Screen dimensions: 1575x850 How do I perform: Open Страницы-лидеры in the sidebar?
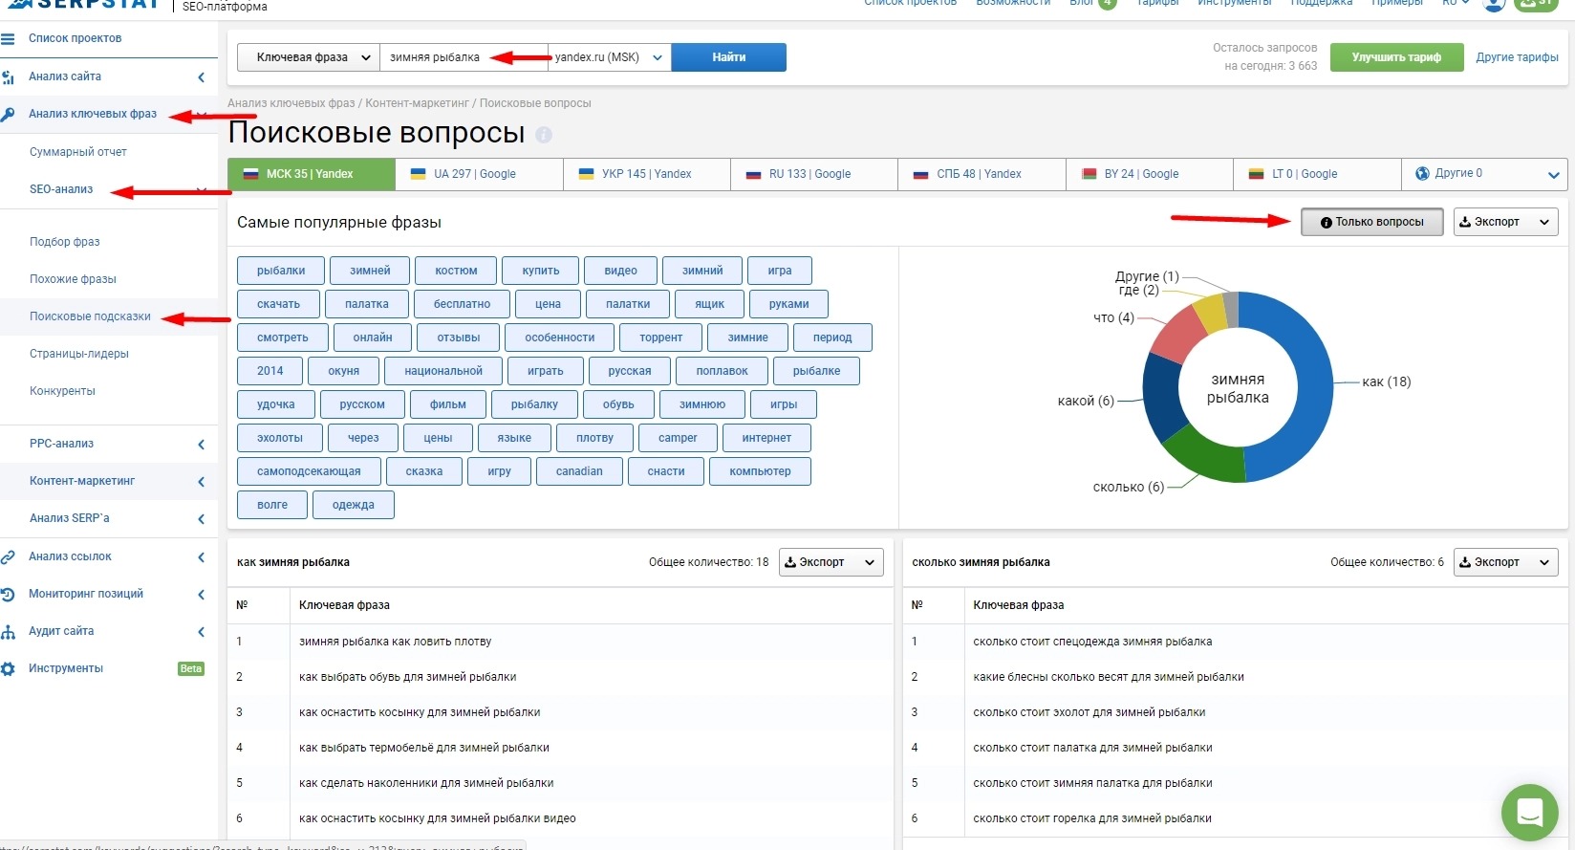point(79,354)
